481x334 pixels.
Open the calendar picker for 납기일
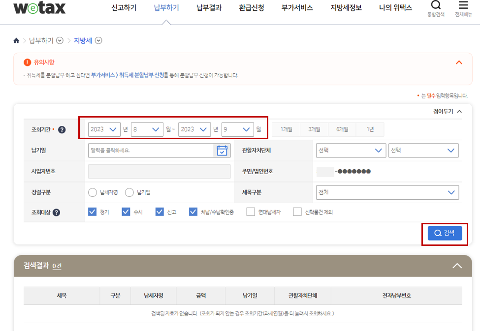pyautogui.click(x=222, y=151)
